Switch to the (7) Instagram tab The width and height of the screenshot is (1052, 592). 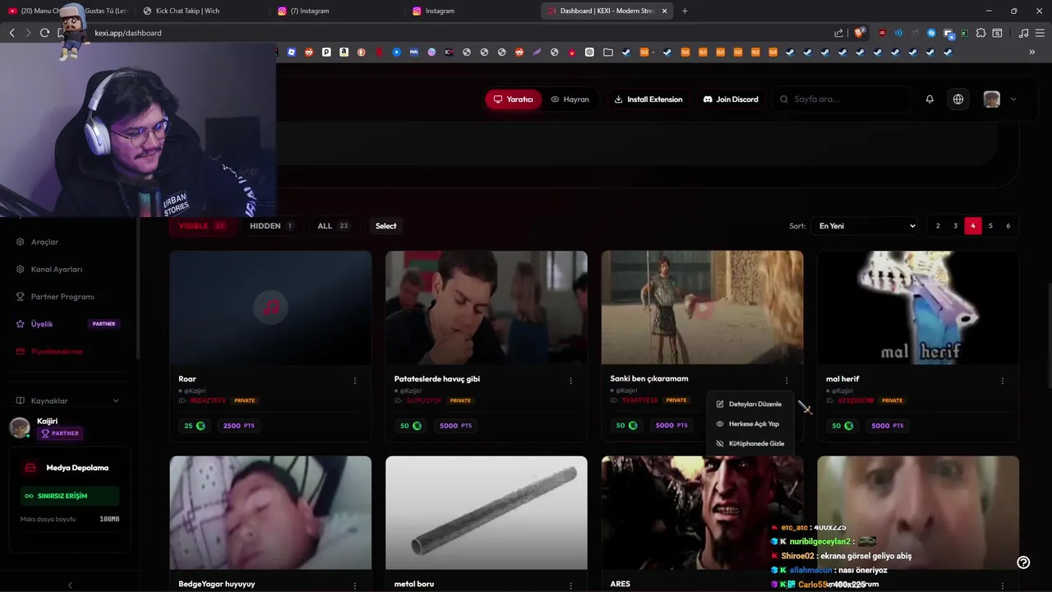tap(310, 11)
